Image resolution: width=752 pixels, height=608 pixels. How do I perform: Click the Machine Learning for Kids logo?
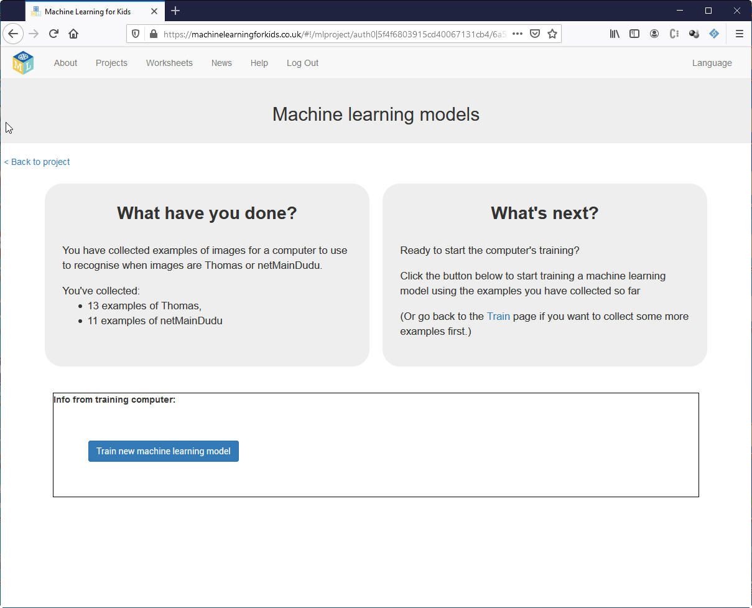(x=23, y=63)
